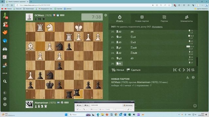Open the Atamanivan username profile
Image resolution: width=209 pixels, height=117 pixels.
[x=41, y=103]
